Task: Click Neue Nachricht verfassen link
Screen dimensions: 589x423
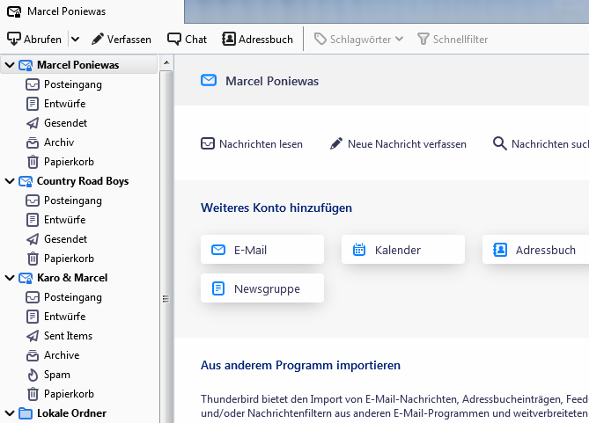Action: pyautogui.click(x=398, y=143)
